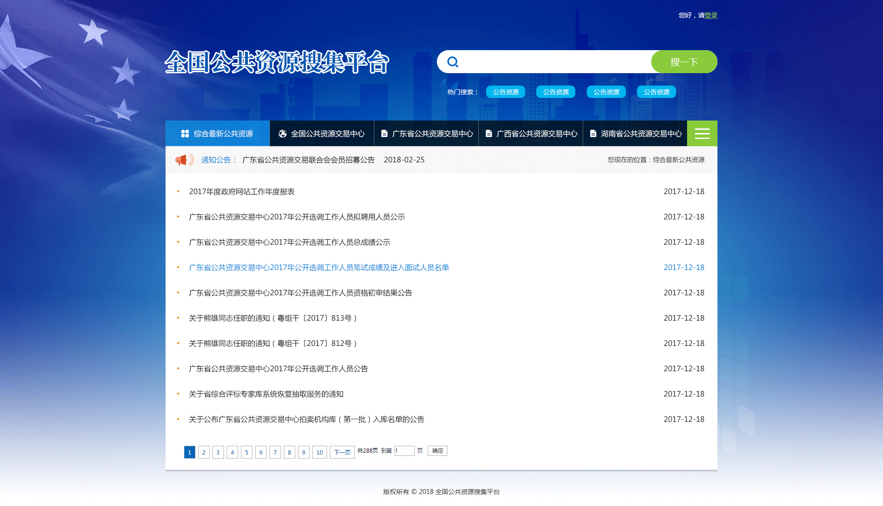Click grid icon on 综合最新公共资源 tab

[185, 133]
